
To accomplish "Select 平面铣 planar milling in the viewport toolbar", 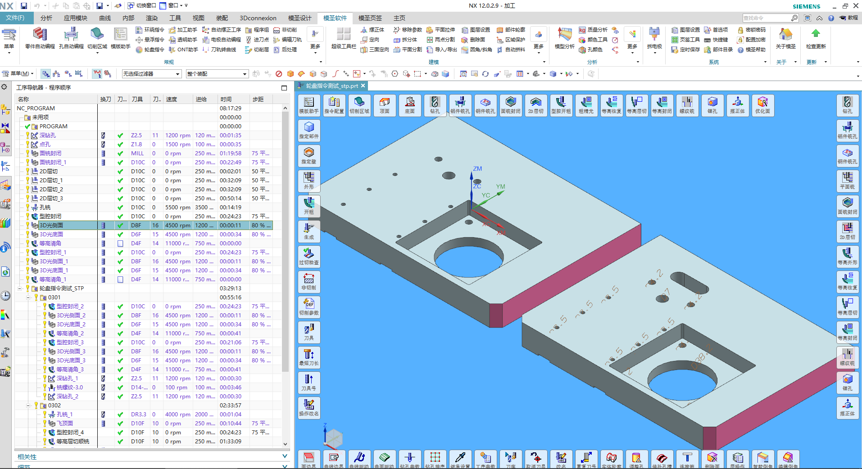I will pyautogui.click(x=848, y=180).
